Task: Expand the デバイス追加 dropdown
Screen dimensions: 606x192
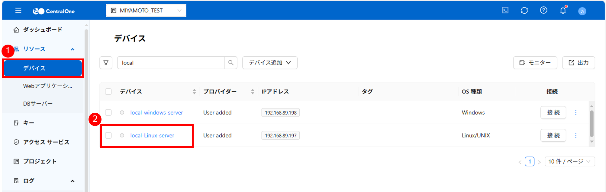Action: (269, 63)
